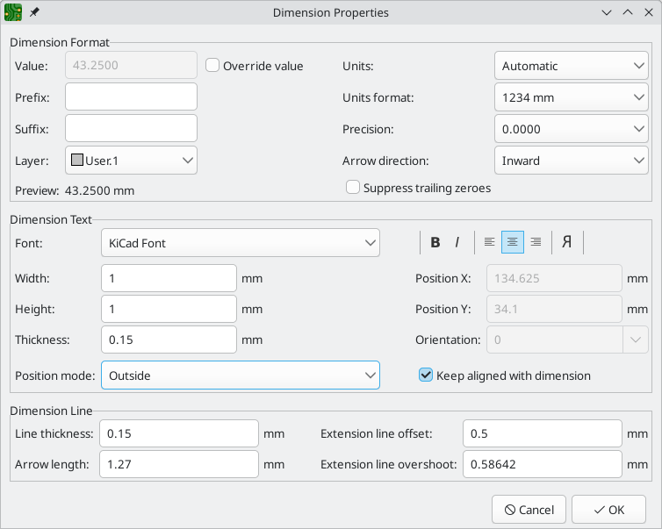Click the pin window icon

pyautogui.click(x=34, y=12)
